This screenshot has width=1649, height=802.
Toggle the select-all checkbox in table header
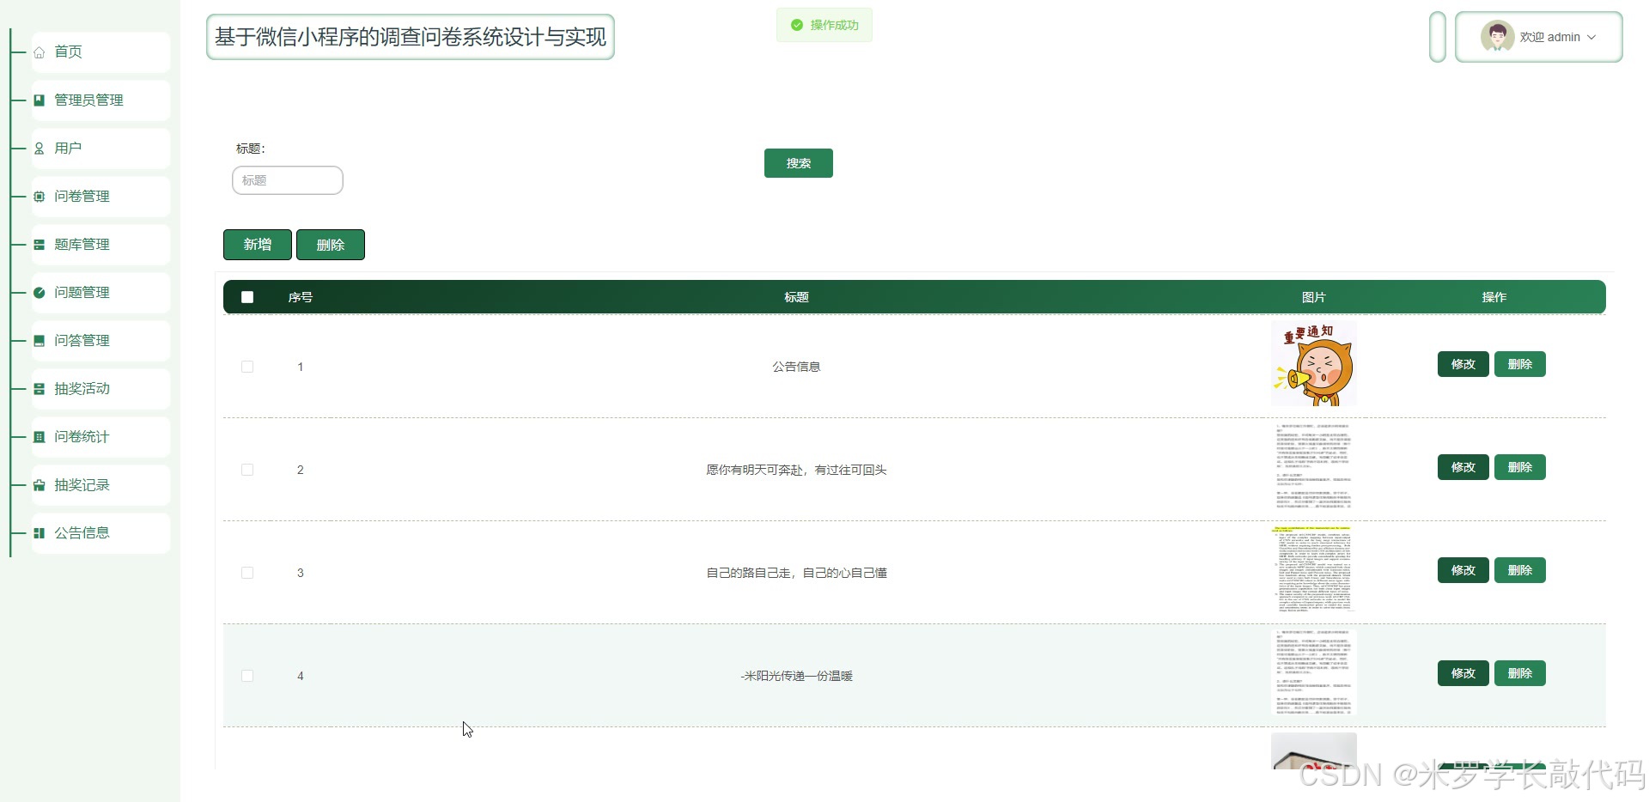click(x=247, y=297)
